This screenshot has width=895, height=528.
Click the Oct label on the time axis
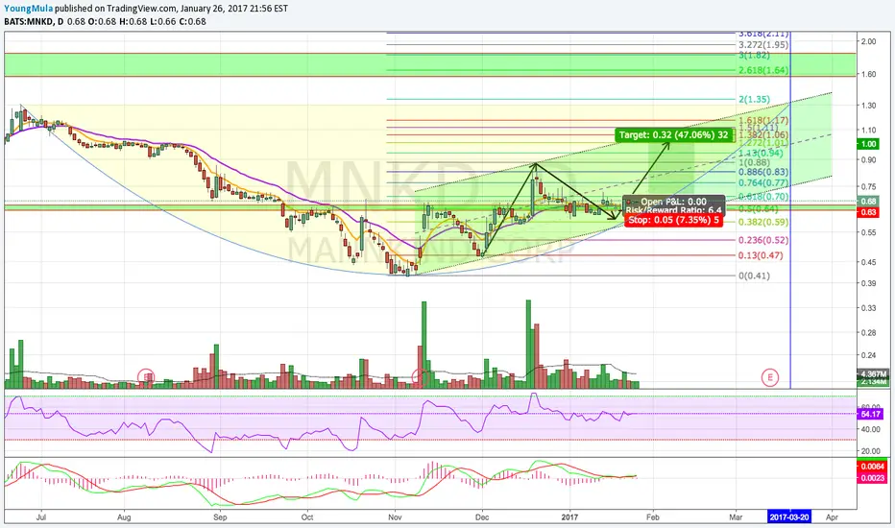tap(307, 517)
